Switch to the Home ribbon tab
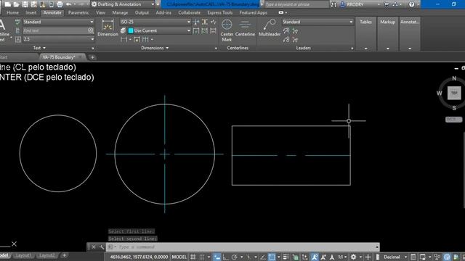 [12, 13]
